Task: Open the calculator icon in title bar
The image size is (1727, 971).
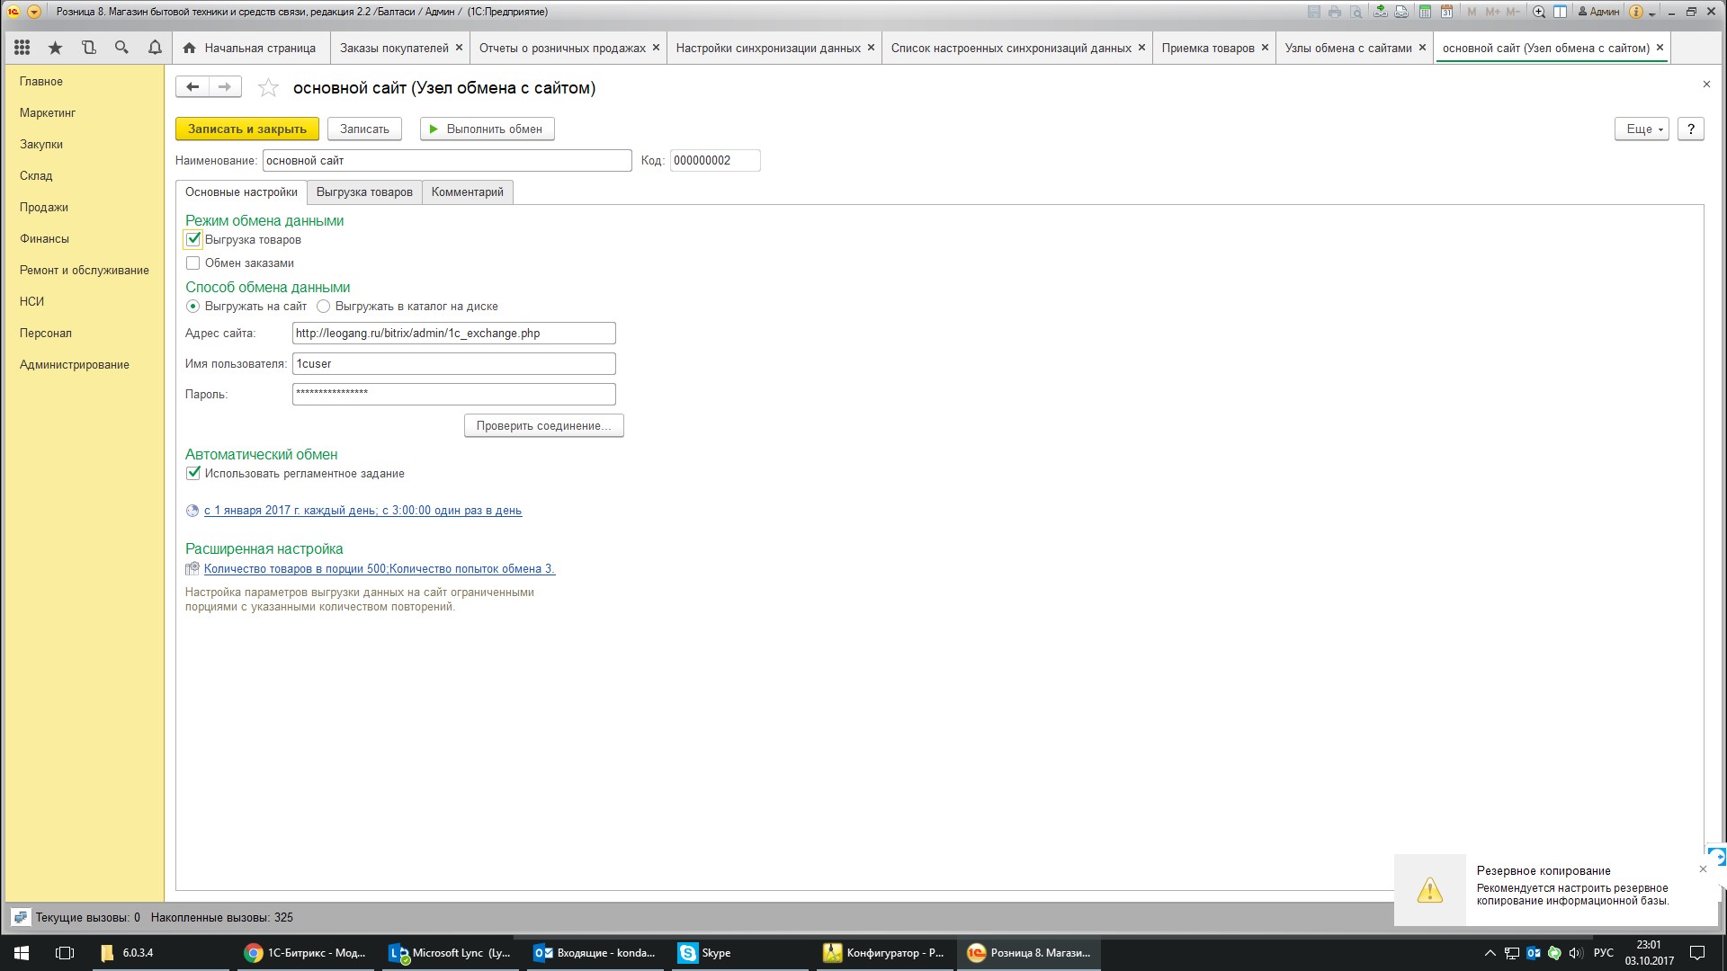Action: (1426, 12)
